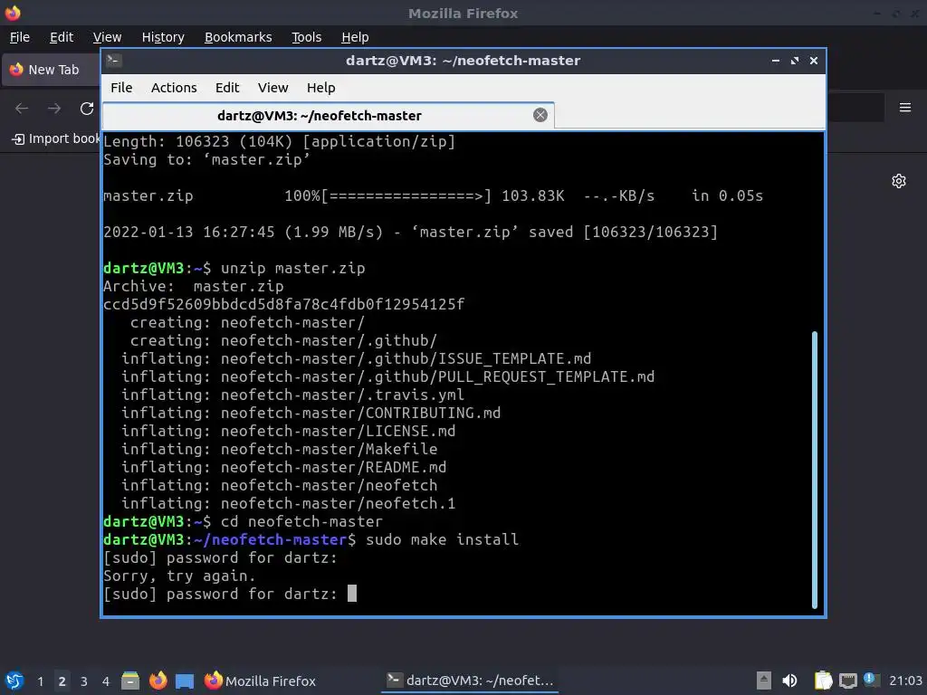
Task: Open removable media eject tray icon
Action: [x=763, y=681]
